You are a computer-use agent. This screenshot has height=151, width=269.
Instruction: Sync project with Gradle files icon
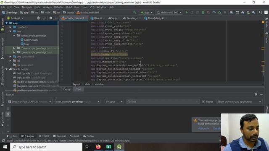click(243, 12)
